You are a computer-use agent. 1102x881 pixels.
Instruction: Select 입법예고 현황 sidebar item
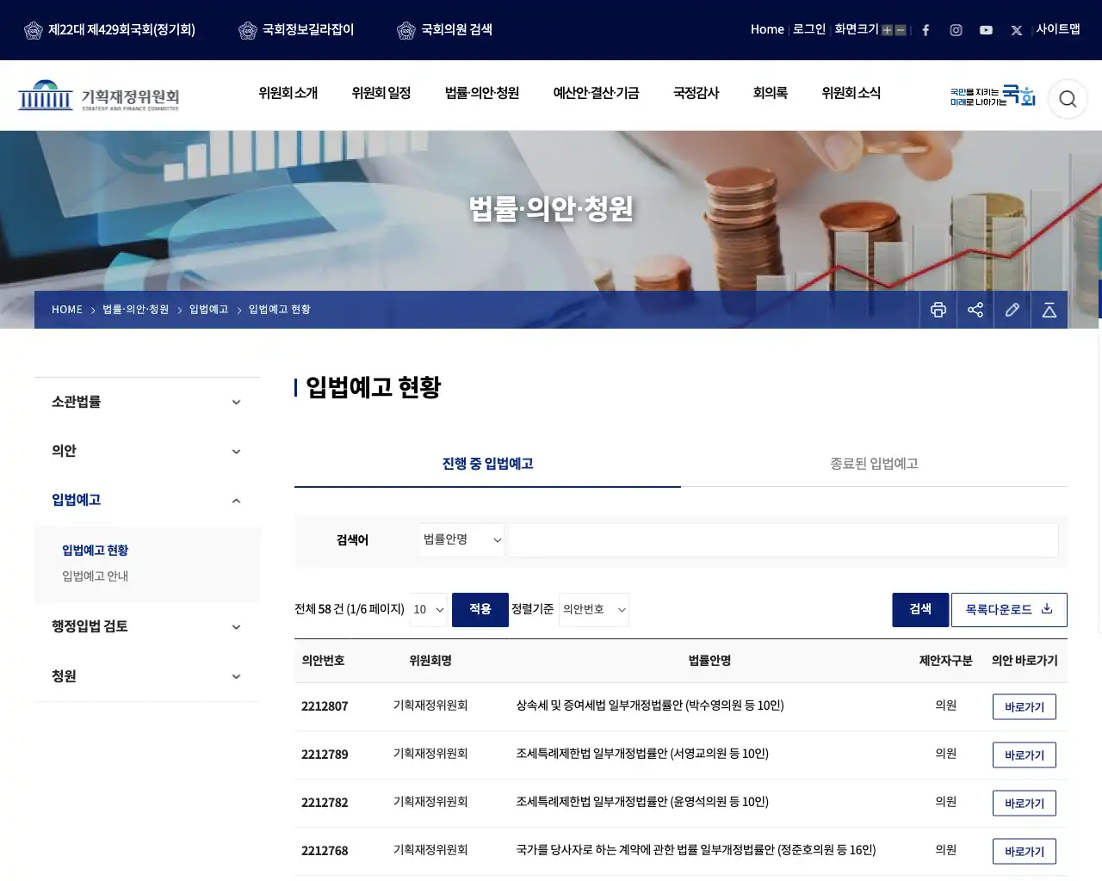pyautogui.click(x=95, y=551)
